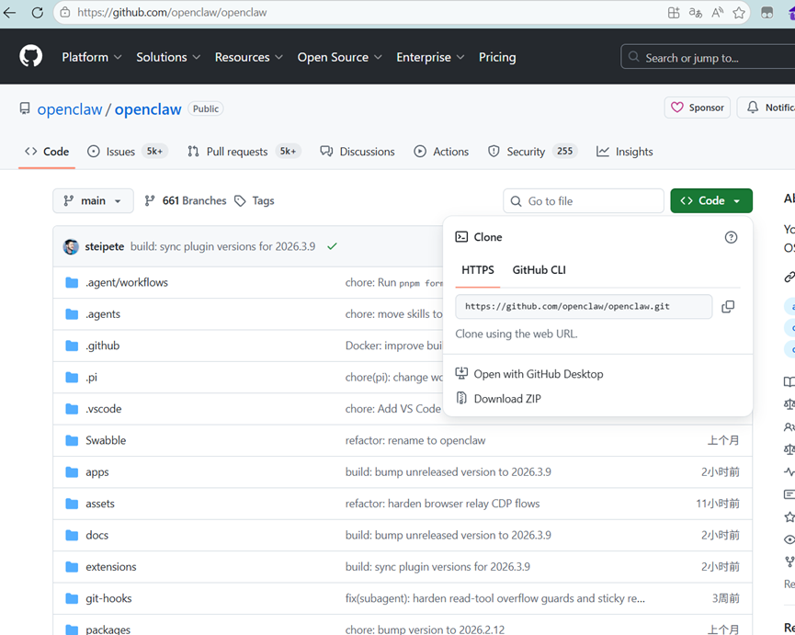Open the Pull requests tab
The width and height of the screenshot is (795, 635).
point(236,152)
